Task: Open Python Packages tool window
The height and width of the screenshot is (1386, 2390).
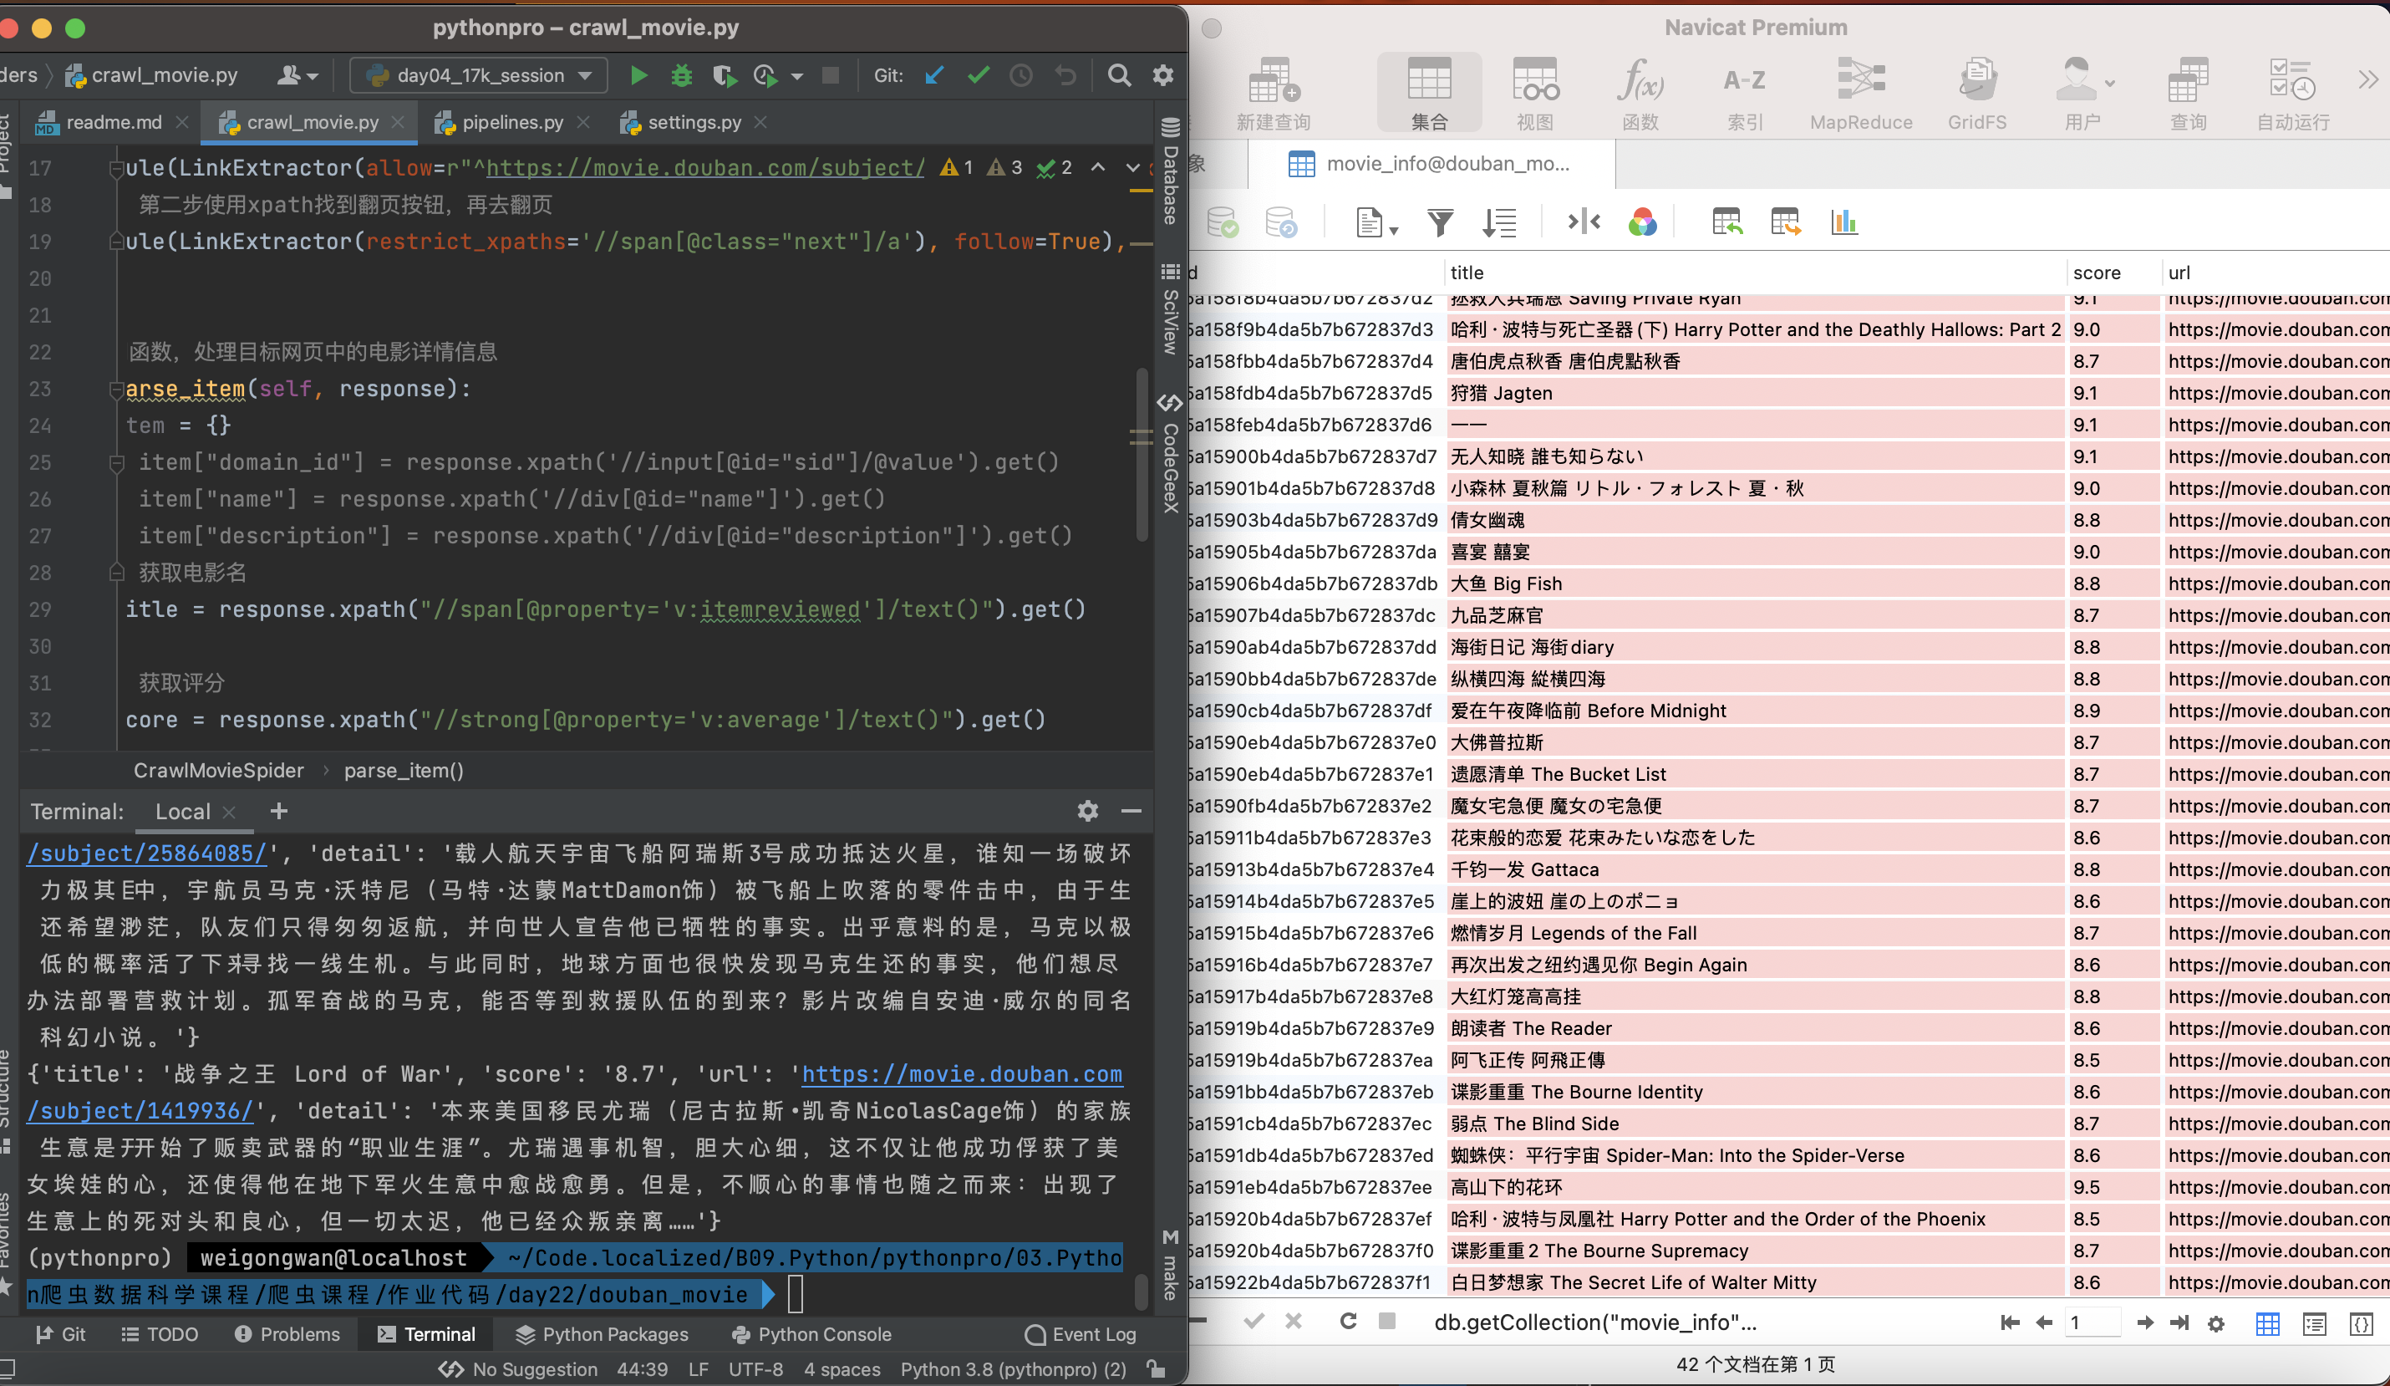Action: tap(603, 1334)
